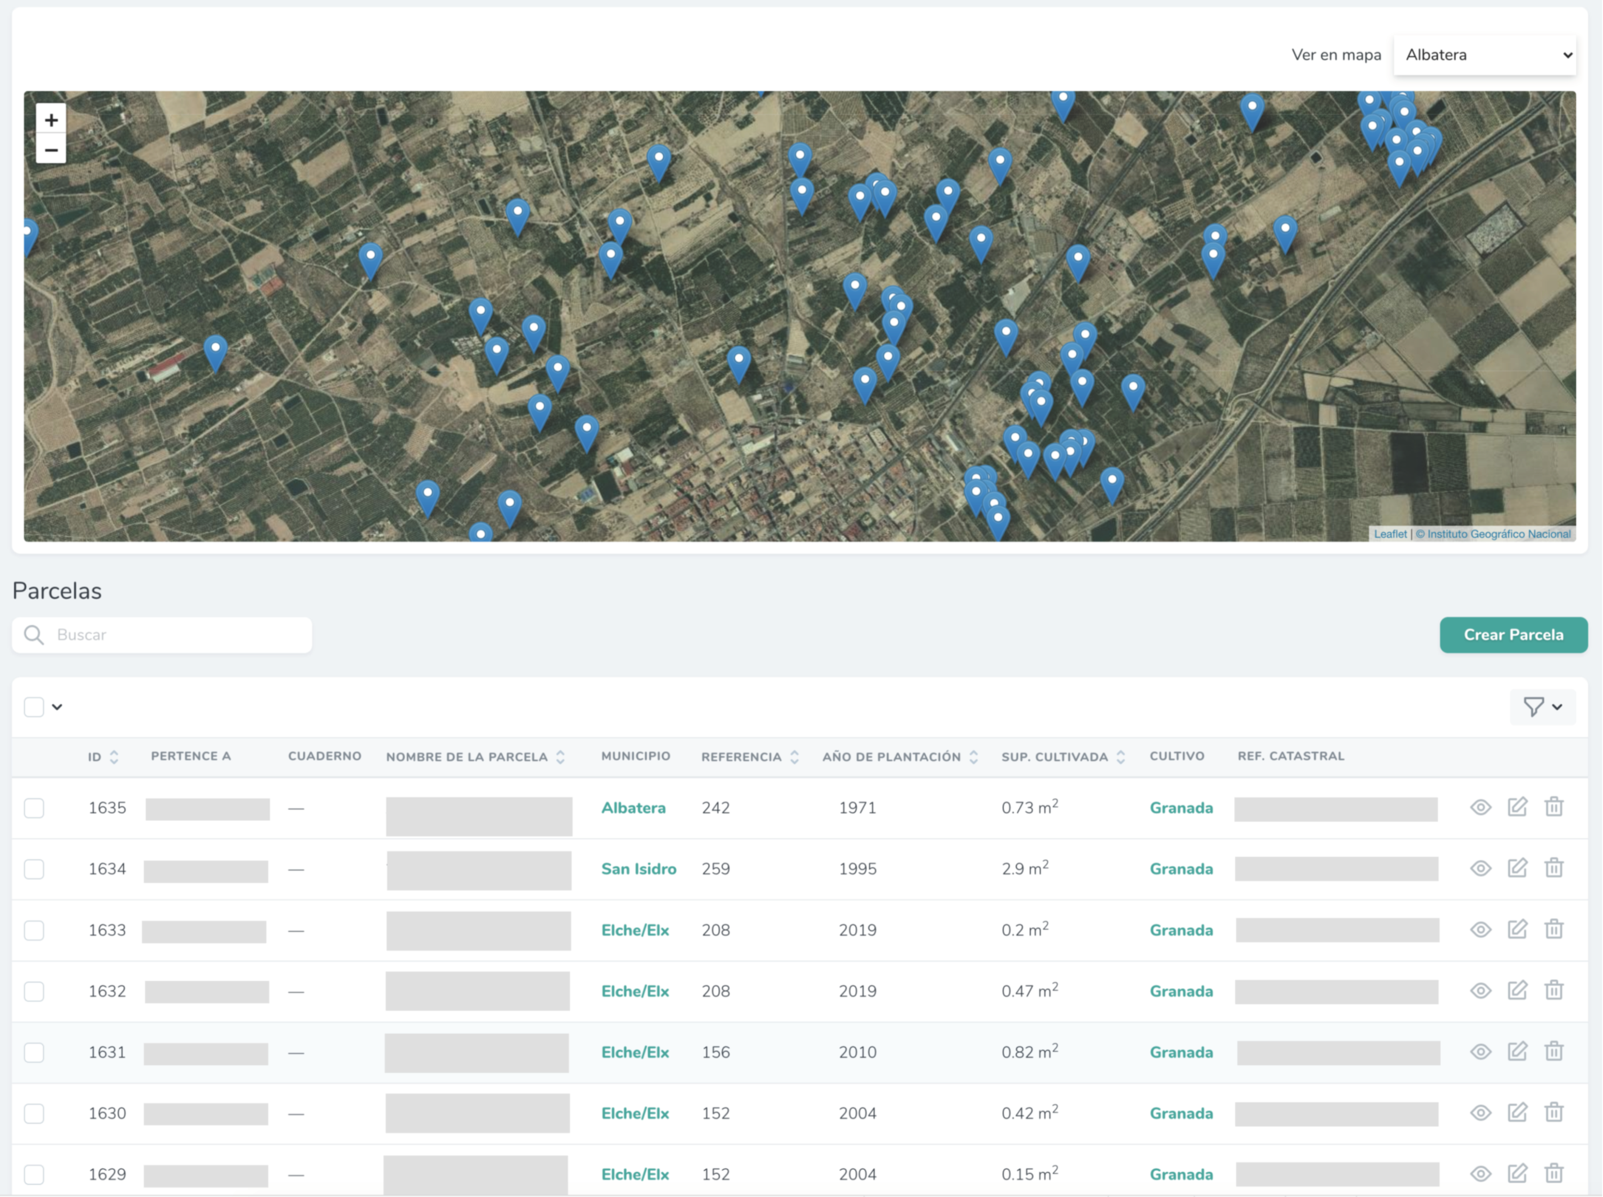Image resolution: width=1603 pixels, height=1197 pixels.
Task: Sort table by ID column
Action: coord(114,757)
